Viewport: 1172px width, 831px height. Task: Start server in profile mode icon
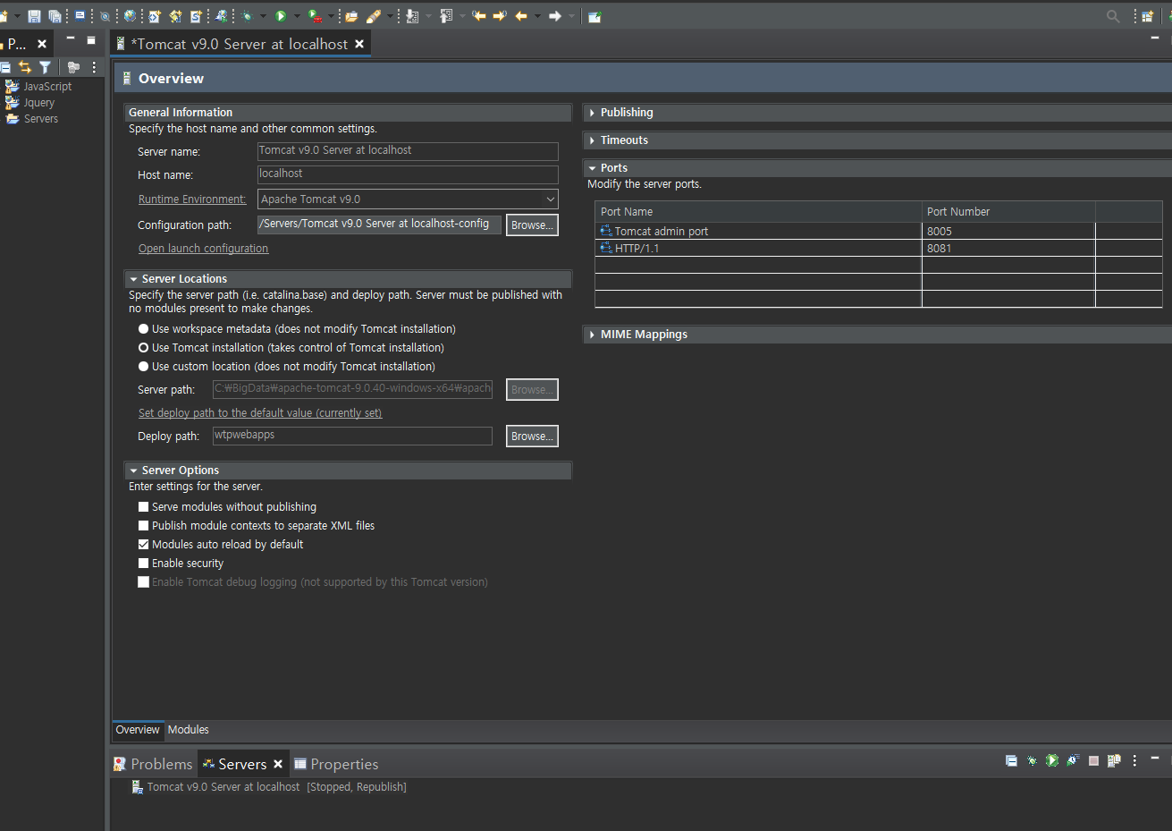(1073, 760)
